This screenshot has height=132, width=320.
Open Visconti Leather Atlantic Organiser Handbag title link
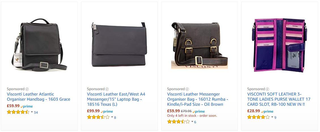click(x=38, y=97)
